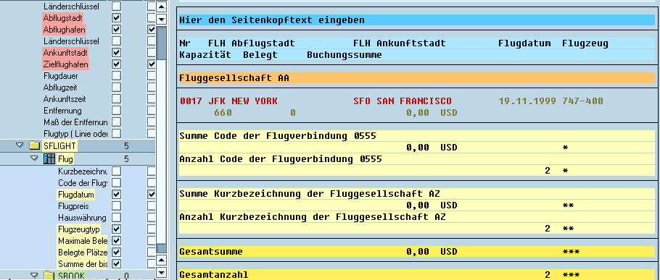
Task: Uncheck the Belegte Plätze checkbox
Action: click(x=116, y=253)
